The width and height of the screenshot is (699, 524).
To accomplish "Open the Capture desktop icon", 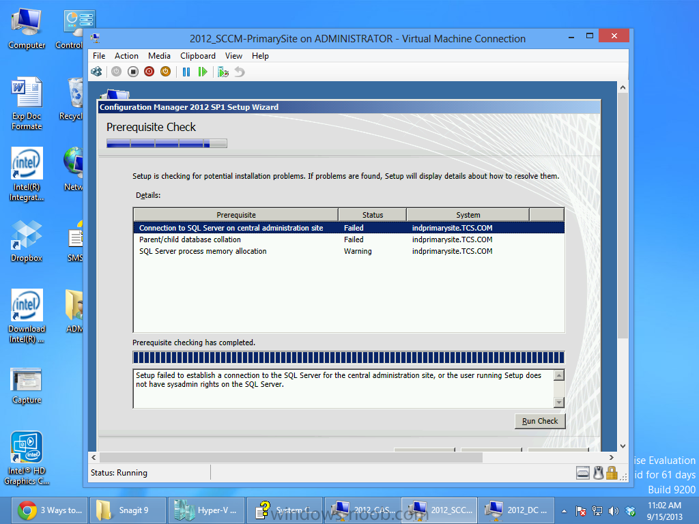I will [27, 386].
